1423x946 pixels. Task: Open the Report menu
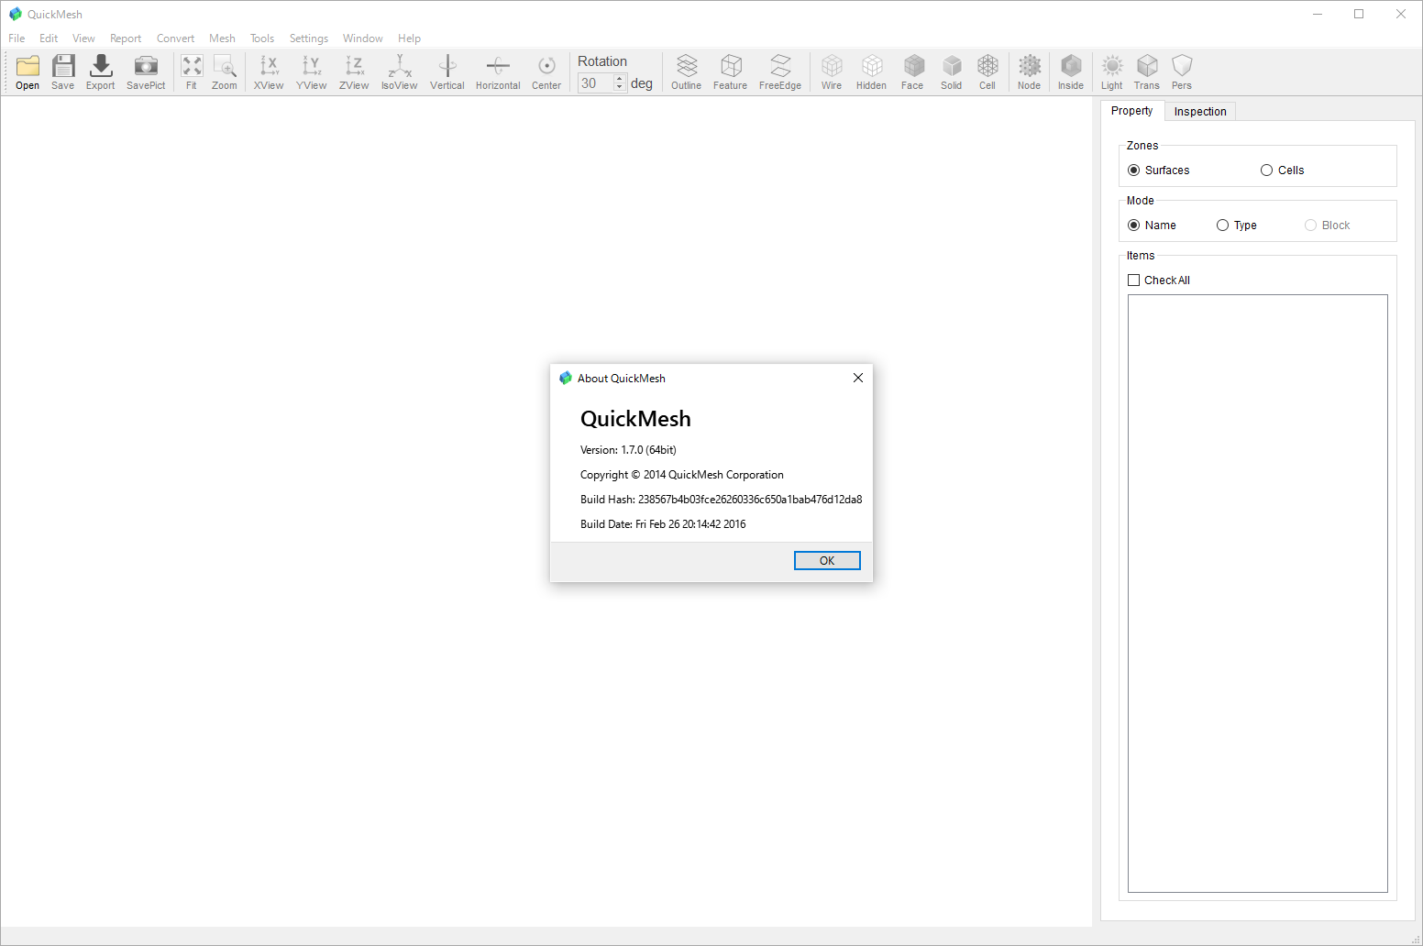pos(126,38)
